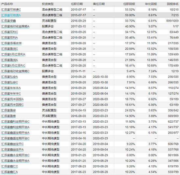Select 灵活配置型 type in 汇添富保鑫 row
The image size is (180, 175).
49,21
